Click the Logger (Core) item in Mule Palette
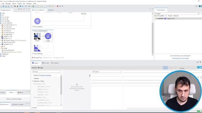This screenshot has height=113, width=202. point(169,19)
